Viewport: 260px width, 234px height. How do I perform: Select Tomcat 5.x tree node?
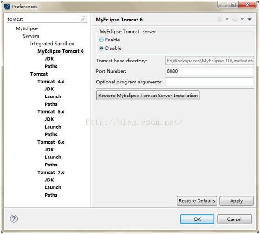[51, 112]
